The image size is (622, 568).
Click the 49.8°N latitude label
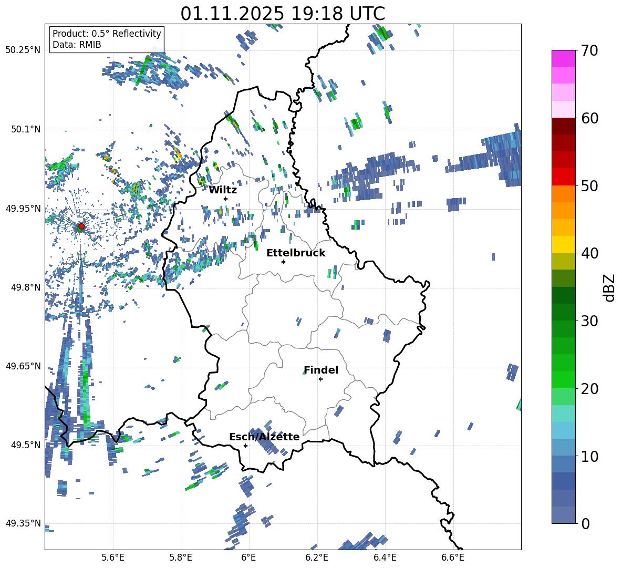click(26, 287)
